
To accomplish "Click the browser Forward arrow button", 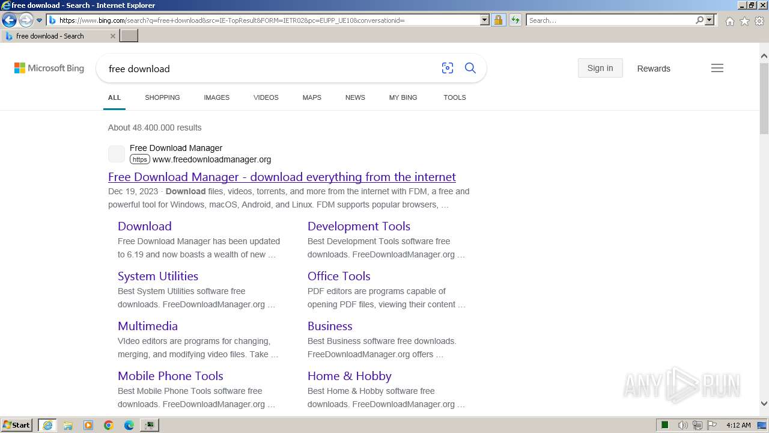I will (x=26, y=20).
